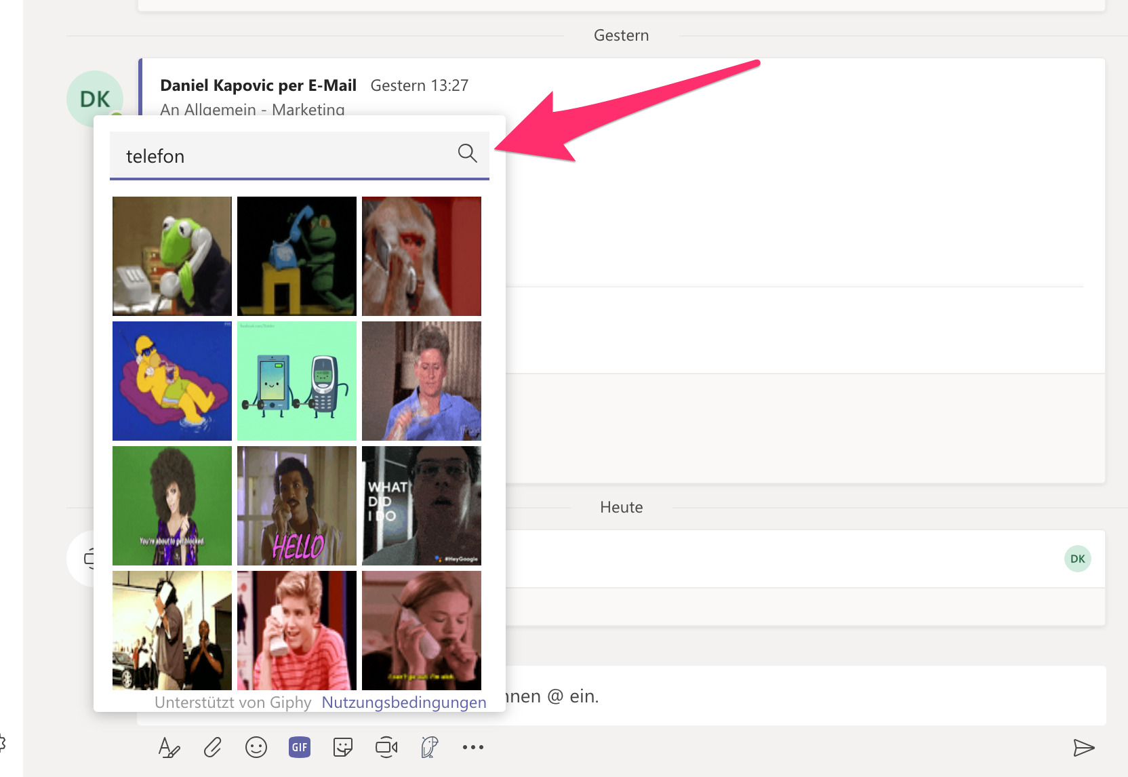Open the emoji picker smiley icon
The height and width of the screenshot is (777, 1128).
click(256, 747)
